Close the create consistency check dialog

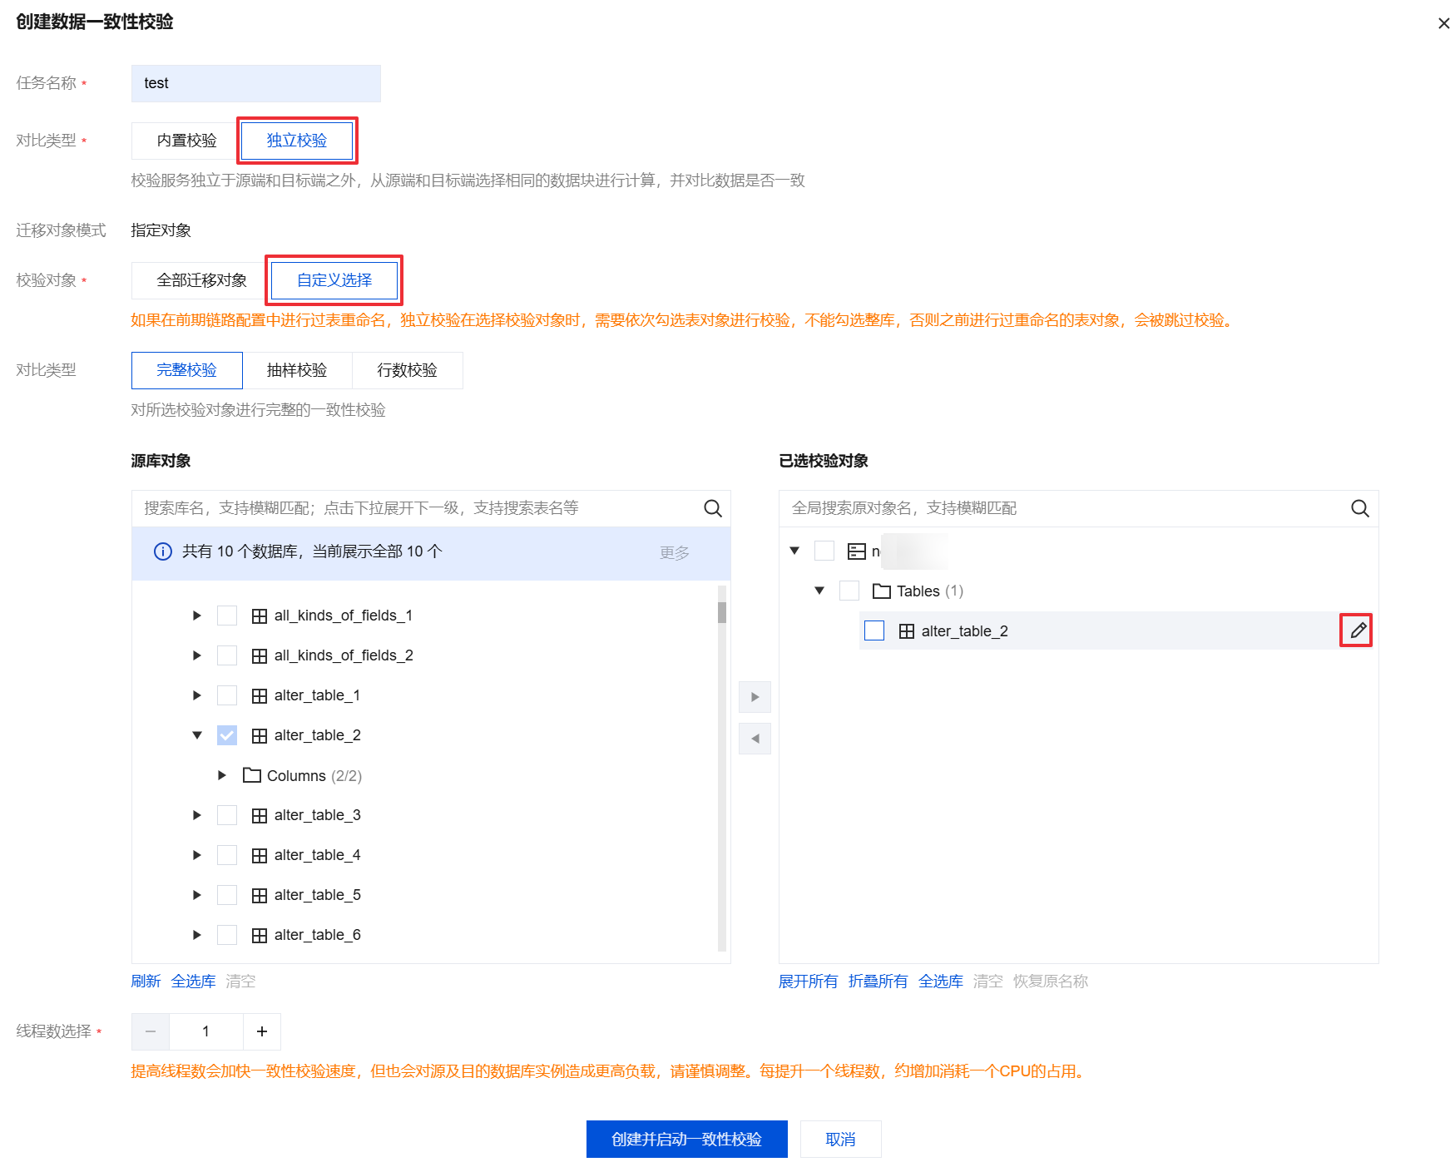(1443, 23)
